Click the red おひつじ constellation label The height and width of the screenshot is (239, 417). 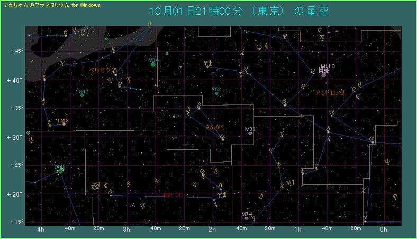pyautogui.click(x=173, y=195)
